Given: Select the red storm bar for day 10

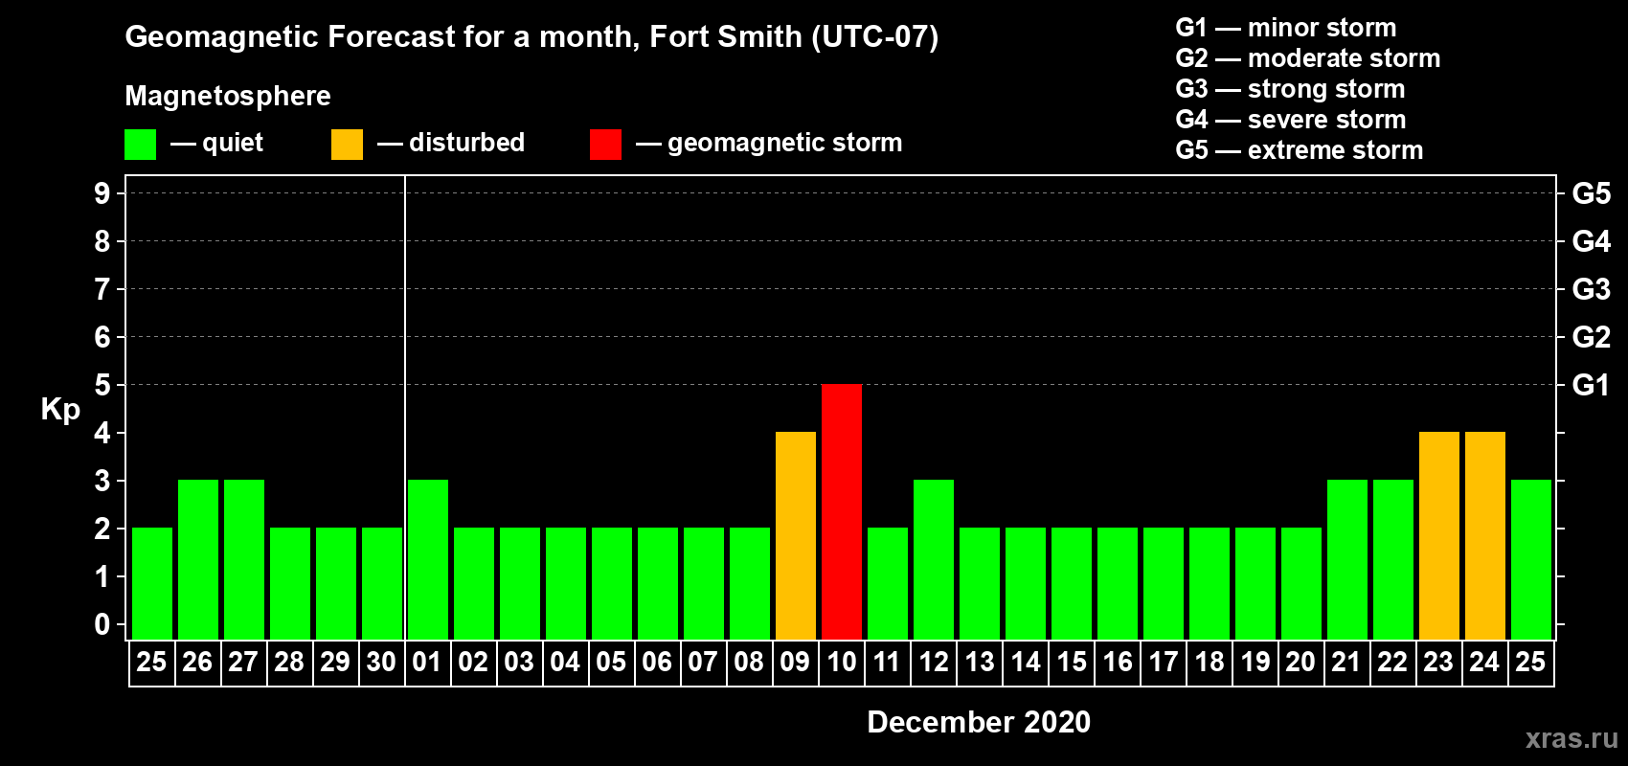Looking at the screenshot, I should click(842, 511).
